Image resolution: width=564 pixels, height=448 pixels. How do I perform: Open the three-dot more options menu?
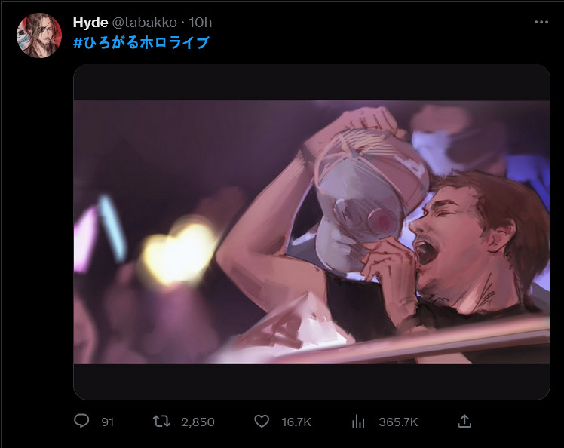541,23
